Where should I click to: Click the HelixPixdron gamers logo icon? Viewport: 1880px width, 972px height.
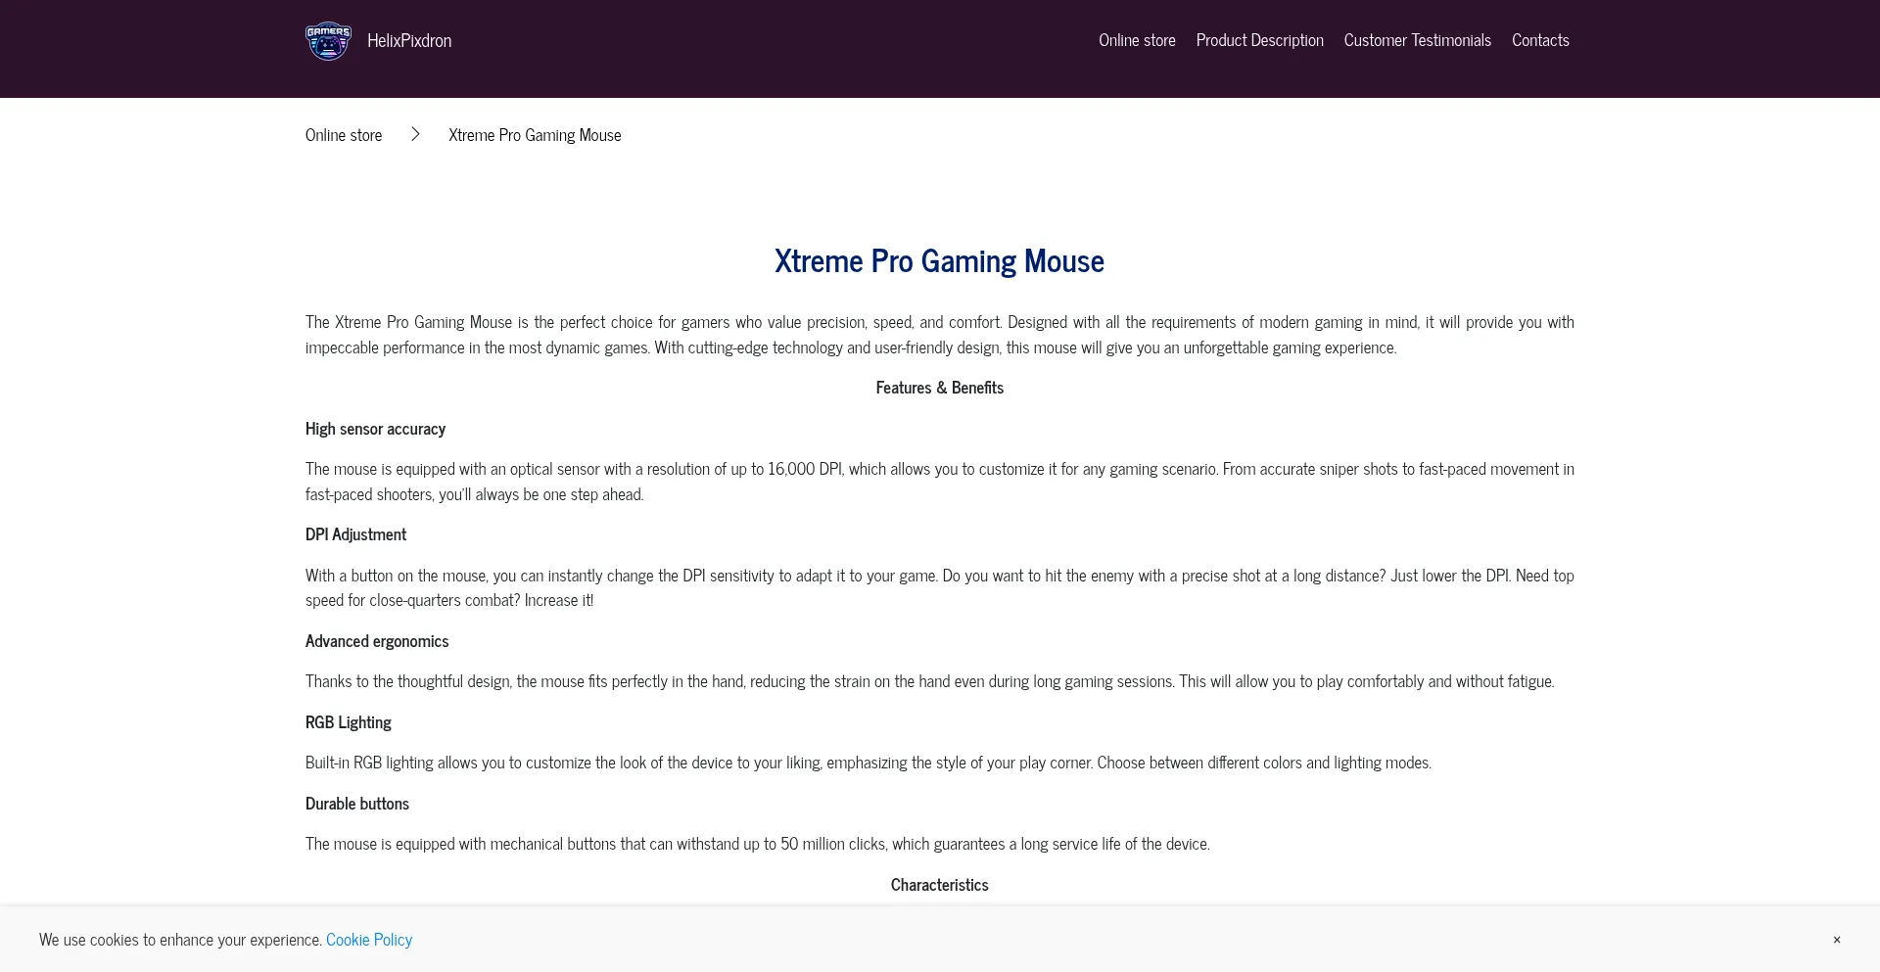pos(327,40)
